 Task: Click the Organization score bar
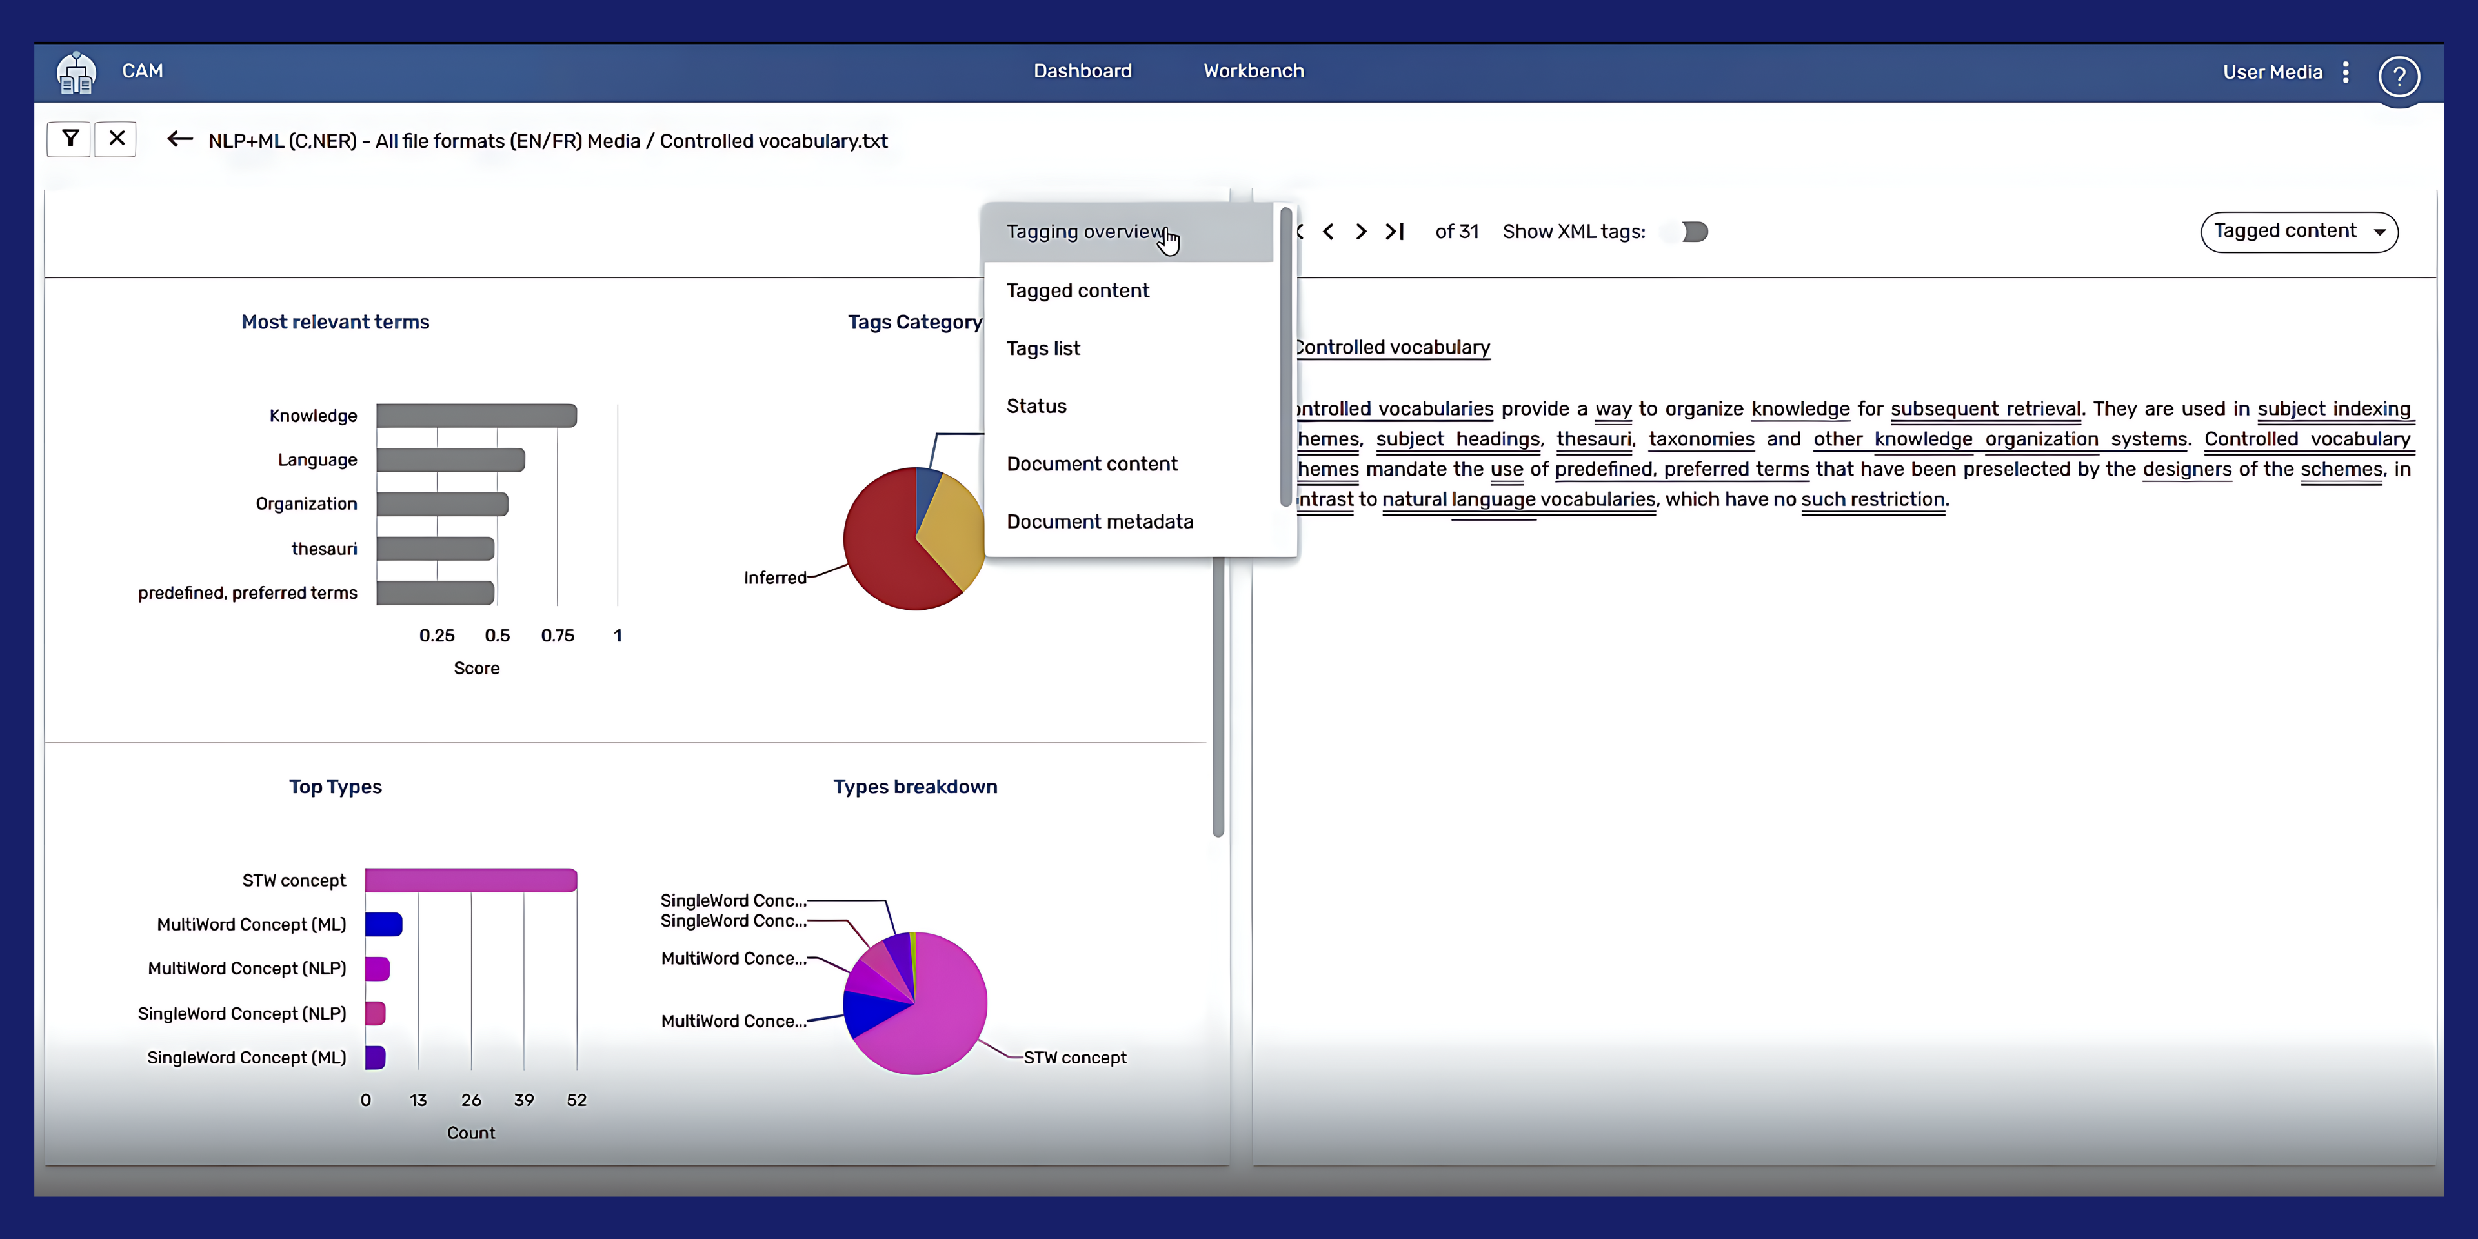pos(441,504)
